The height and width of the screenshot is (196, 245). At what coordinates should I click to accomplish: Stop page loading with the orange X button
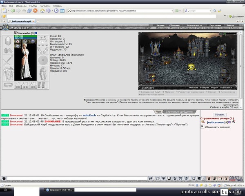pos(35,11)
